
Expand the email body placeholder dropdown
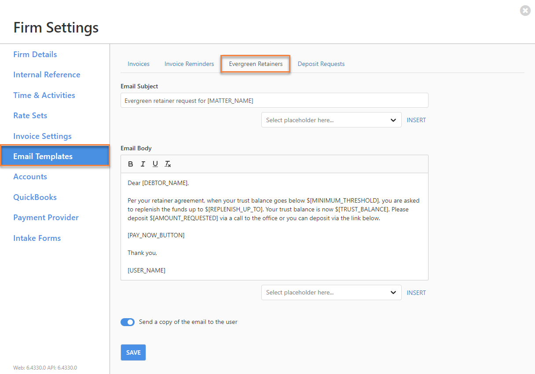click(331, 293)
